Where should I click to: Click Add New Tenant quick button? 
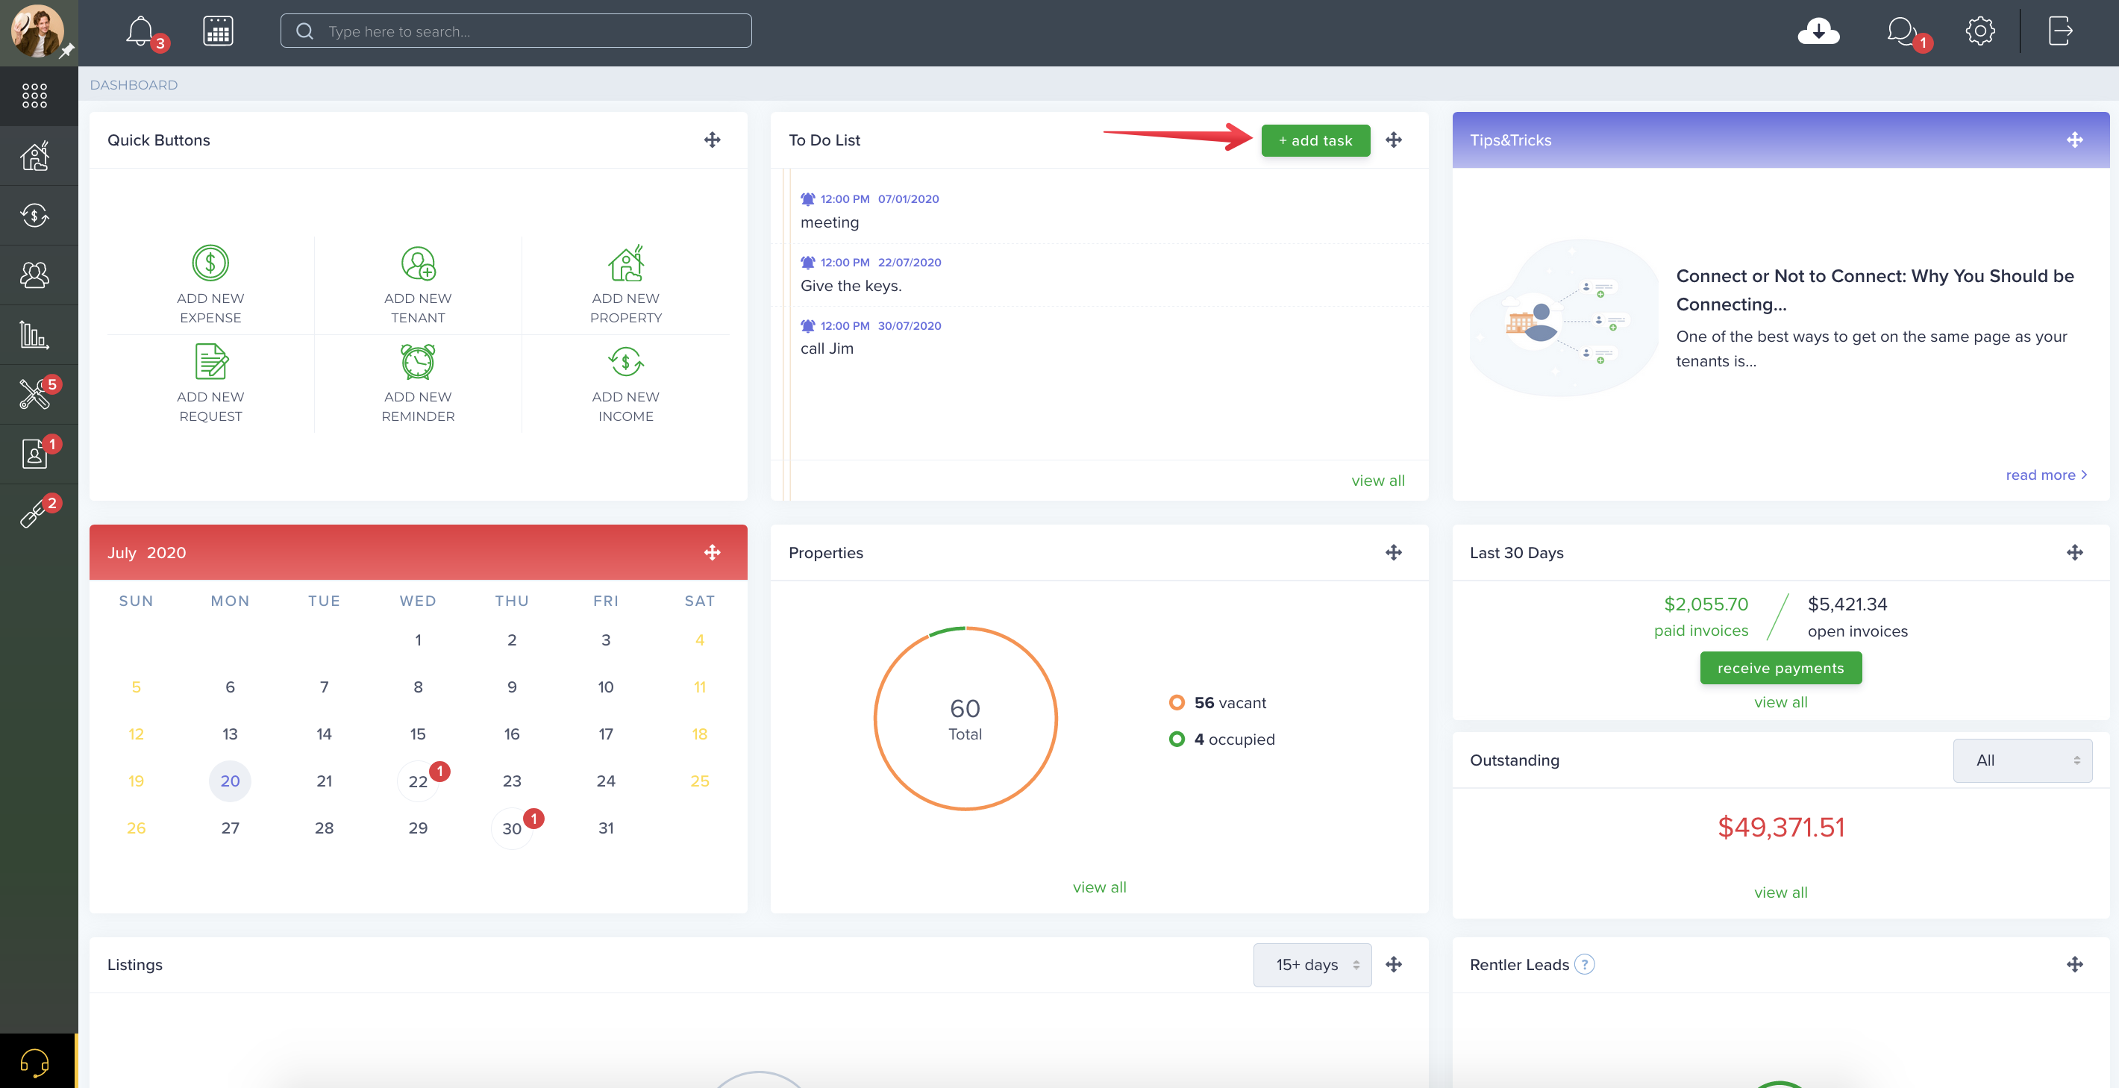418,285
